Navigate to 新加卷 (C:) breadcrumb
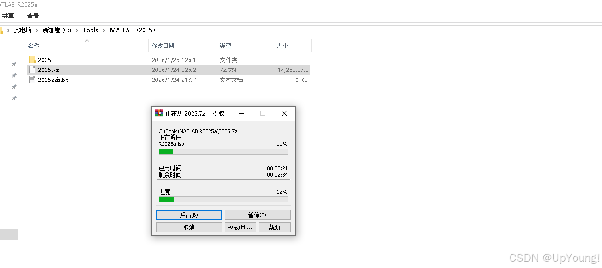602x268 pixels. pyautogui.click(x=57, y=30)
